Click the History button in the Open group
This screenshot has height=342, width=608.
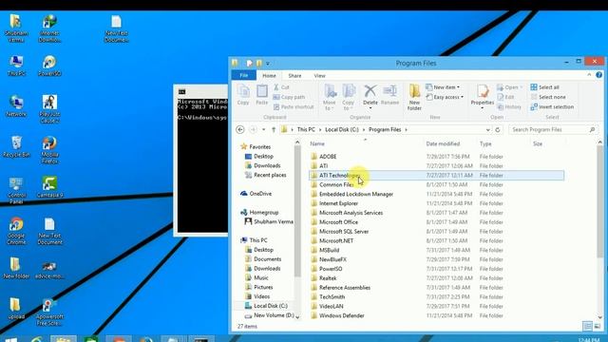pyautogui.click(x=509, y=106)
